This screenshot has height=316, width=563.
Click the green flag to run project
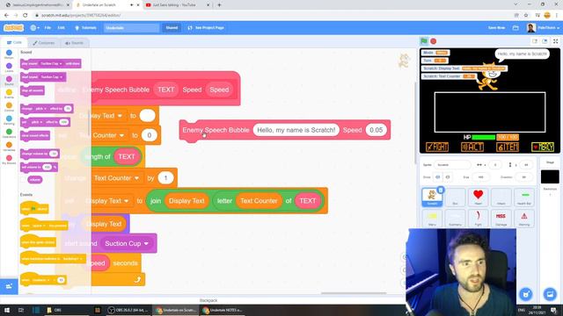click(x=424, y=41)
